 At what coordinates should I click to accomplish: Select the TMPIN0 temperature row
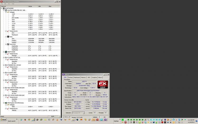pos(30,111)
